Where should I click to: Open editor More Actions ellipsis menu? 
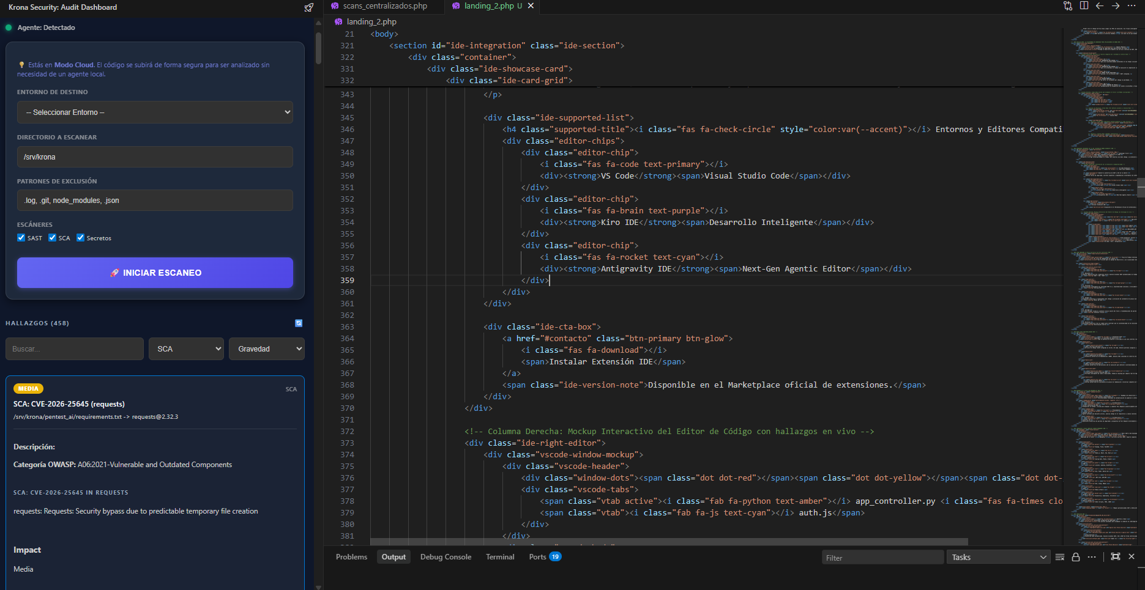[1132, 6]
